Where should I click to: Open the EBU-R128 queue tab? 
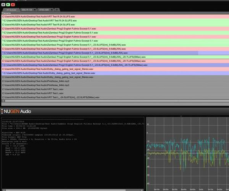(x=27, y=10)
